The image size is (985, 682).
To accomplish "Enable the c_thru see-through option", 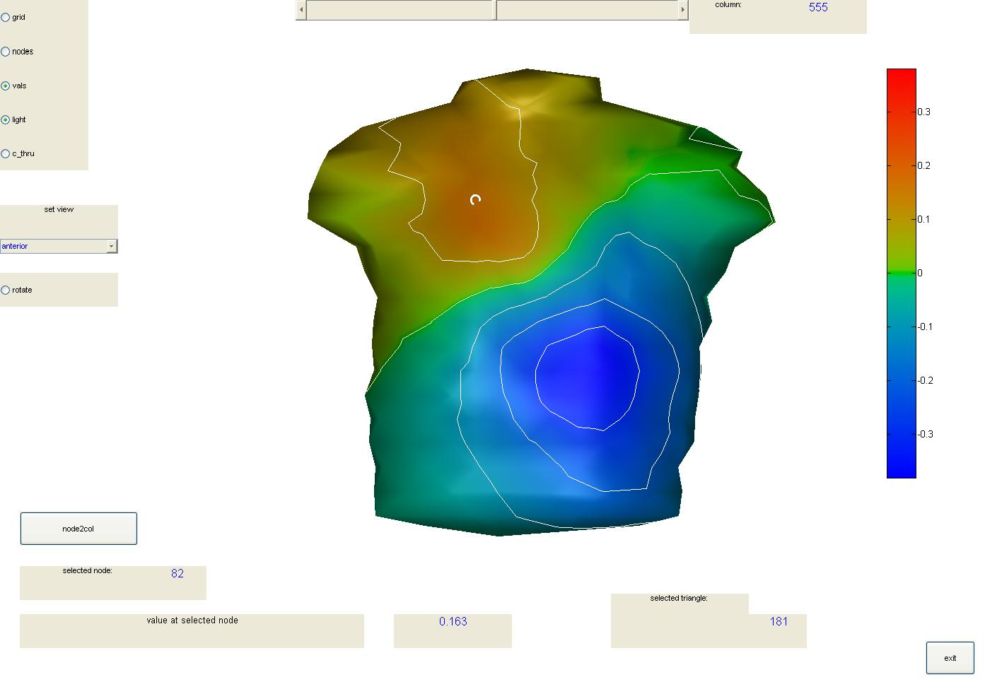I will tap(6, 154).
